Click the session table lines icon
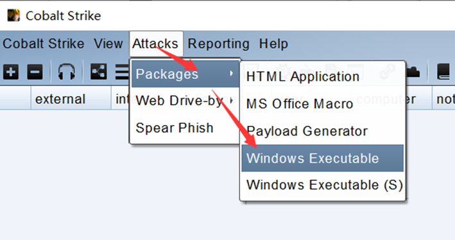 [x=122, y=72]
